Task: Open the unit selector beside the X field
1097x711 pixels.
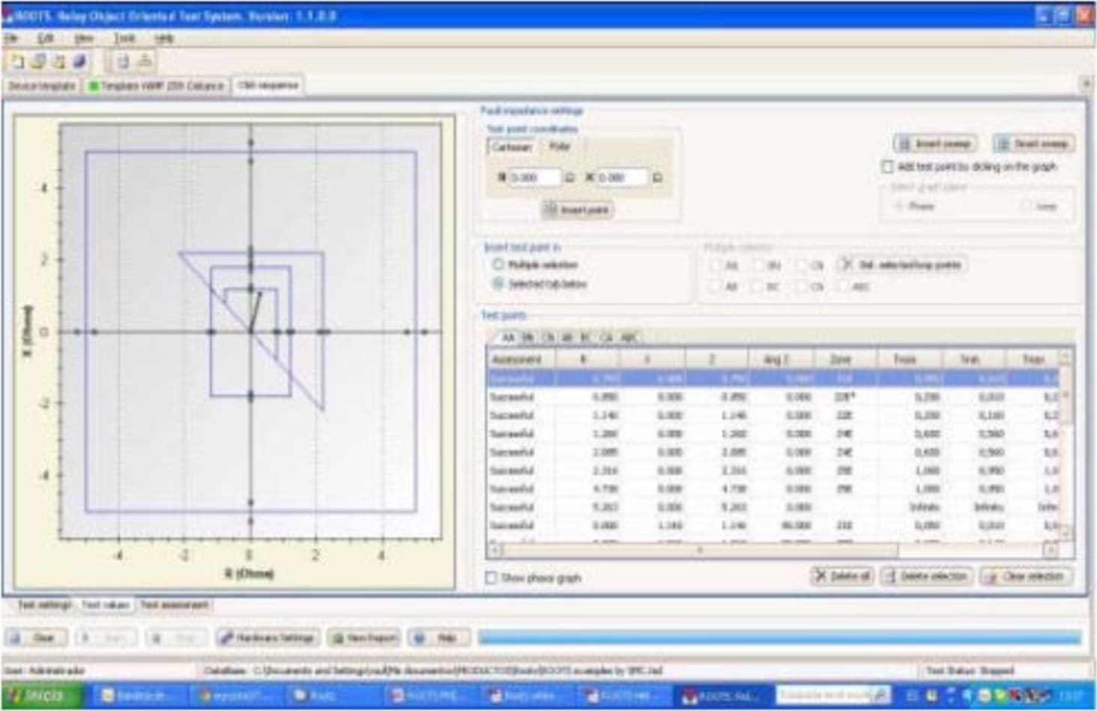Action: point(657,177)
